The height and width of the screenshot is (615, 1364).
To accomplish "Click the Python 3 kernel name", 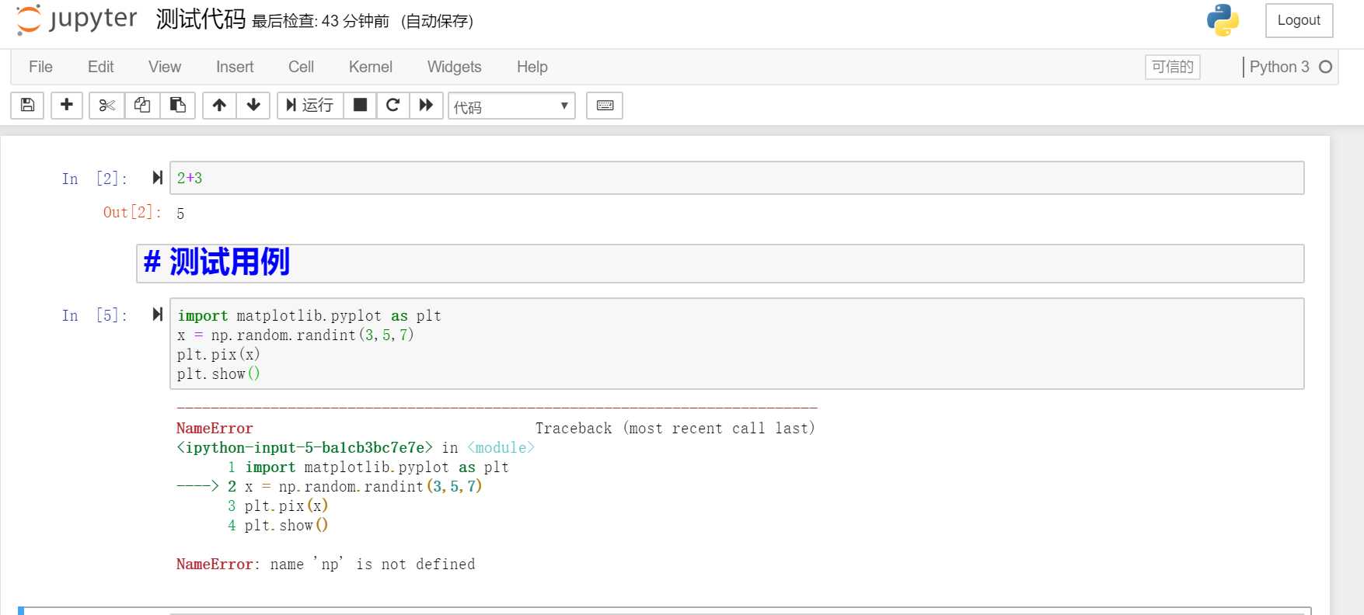I will [x=1279, y=67].
